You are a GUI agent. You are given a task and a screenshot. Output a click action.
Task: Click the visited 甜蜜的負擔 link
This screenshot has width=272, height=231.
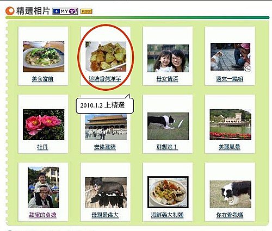(x=43, y=215)
